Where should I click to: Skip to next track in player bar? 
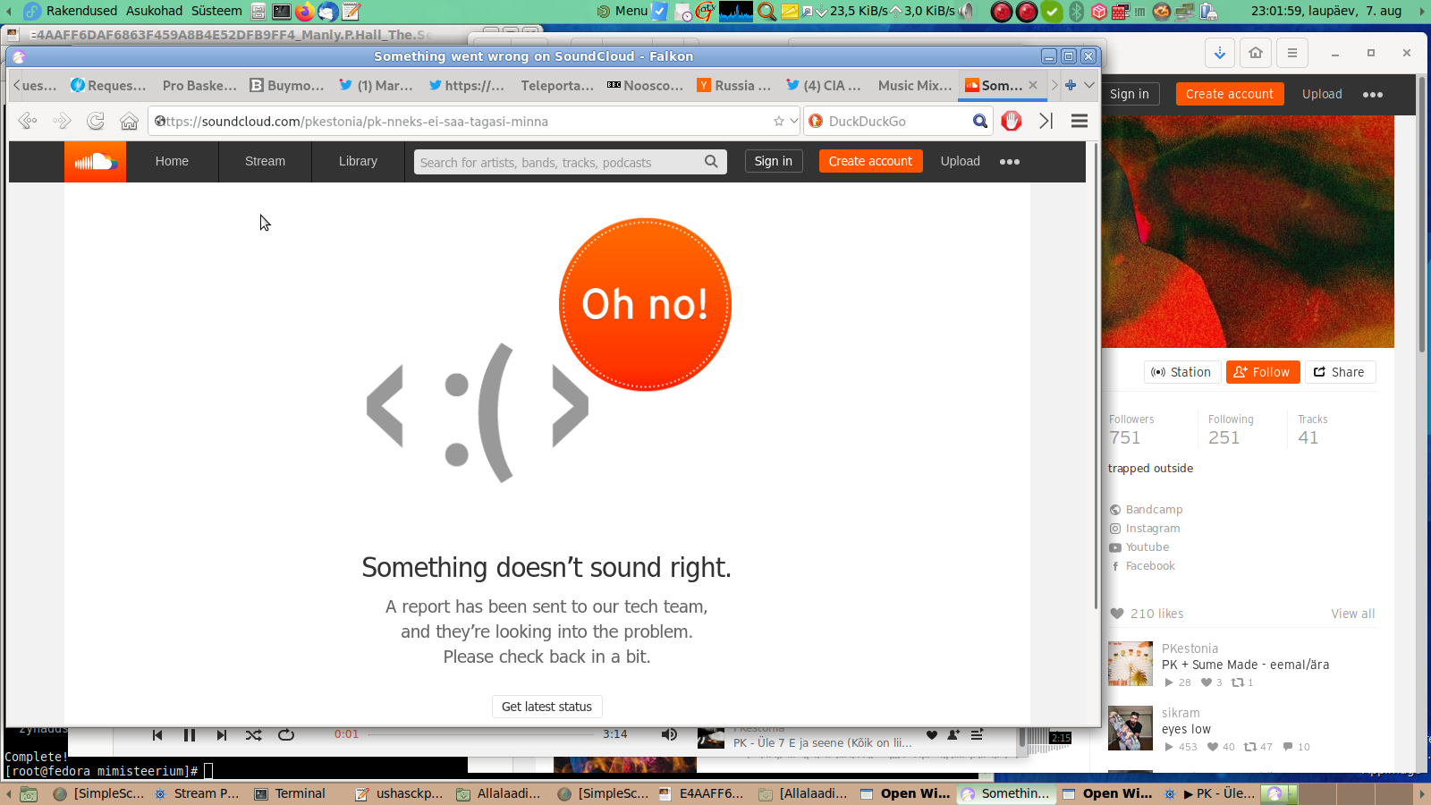point(222,735)
